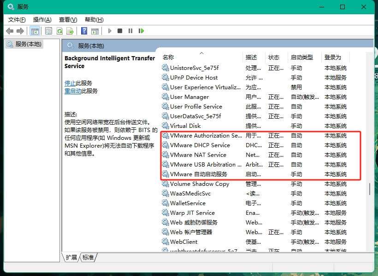Click the Forward arrow toolbar icon
The image size is (378, 276).
(x=20, y=31)
